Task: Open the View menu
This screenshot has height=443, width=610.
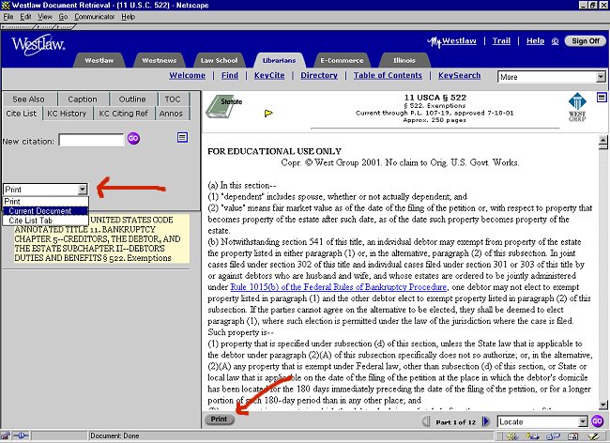Action: [45, 17]
